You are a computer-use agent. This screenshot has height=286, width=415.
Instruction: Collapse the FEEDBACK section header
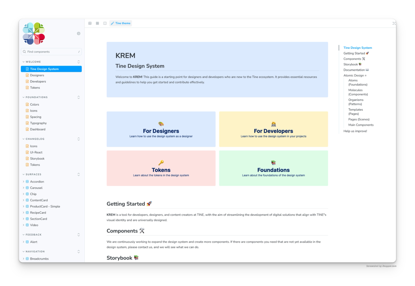pos(32,235)
